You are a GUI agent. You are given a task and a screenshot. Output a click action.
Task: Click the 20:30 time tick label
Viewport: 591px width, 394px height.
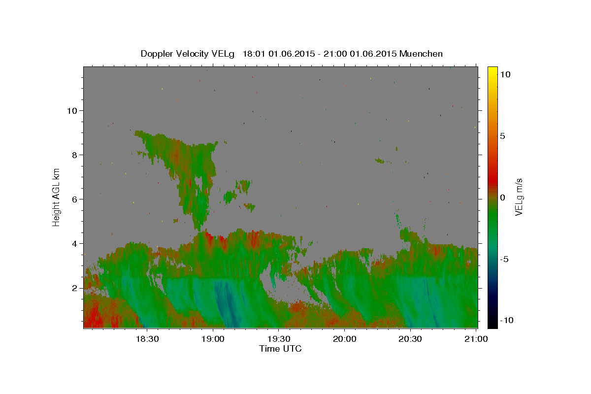point(410,339)
